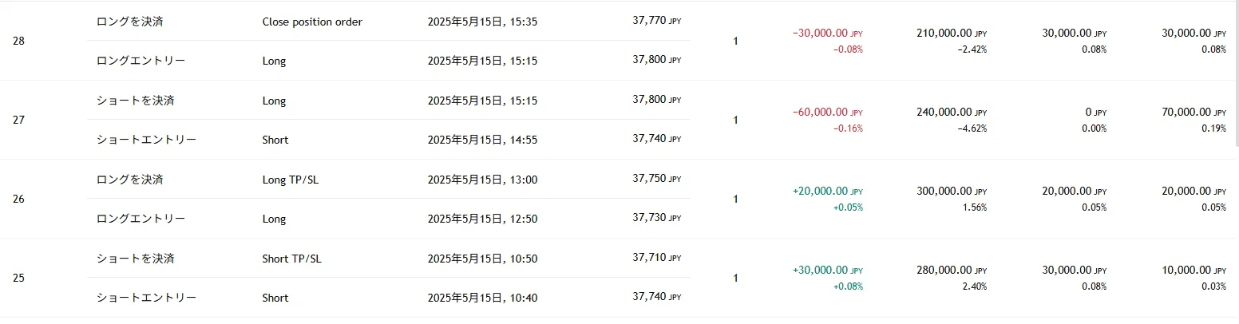Click the 'Close position order' signal
This screenshot has height=324, width=1239.
pyautogui.click(x=312, y=22)
